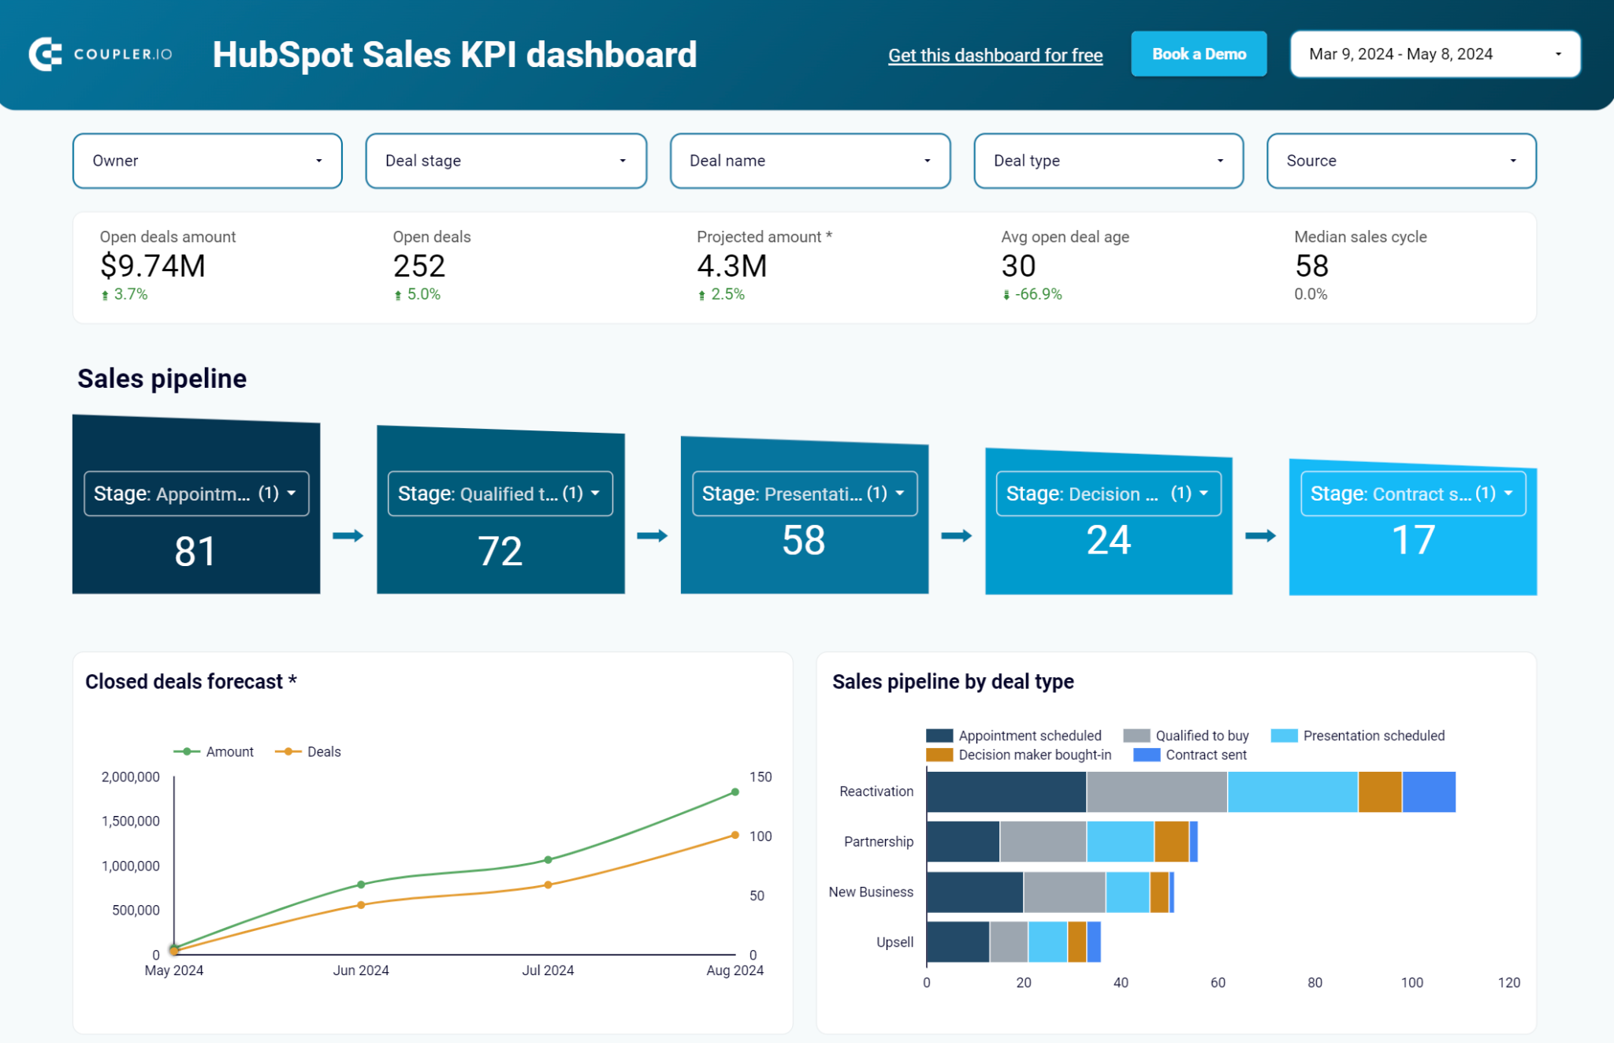Click the green Amount line marker in legend
Image resolution: width=1614 pixels, height=1043 pixels.
point(186,751)
